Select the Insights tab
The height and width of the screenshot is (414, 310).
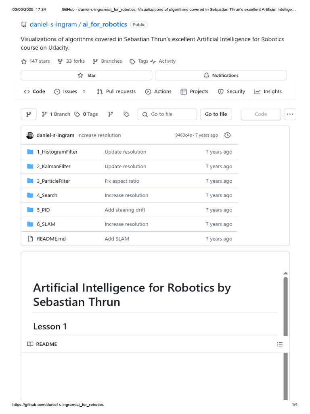point(268,91)
